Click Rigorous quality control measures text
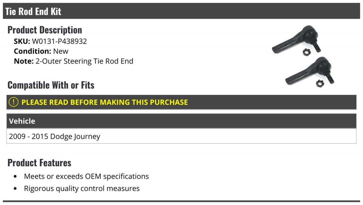The height and width of the screenshot is (205, 363). click(x=82, y=189)
